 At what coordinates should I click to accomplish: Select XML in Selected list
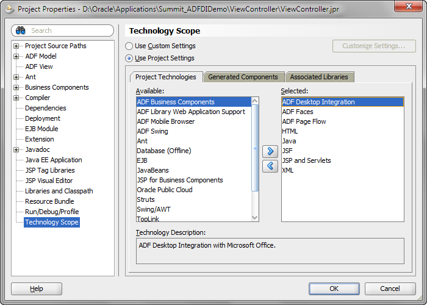(x=343, y=170)
